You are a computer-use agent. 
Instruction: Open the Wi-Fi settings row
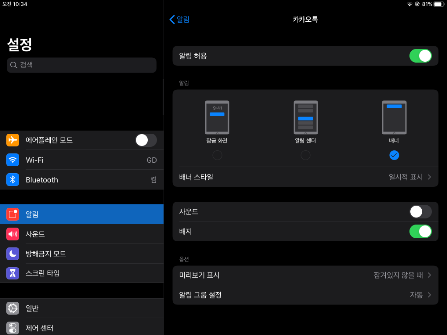82,160
